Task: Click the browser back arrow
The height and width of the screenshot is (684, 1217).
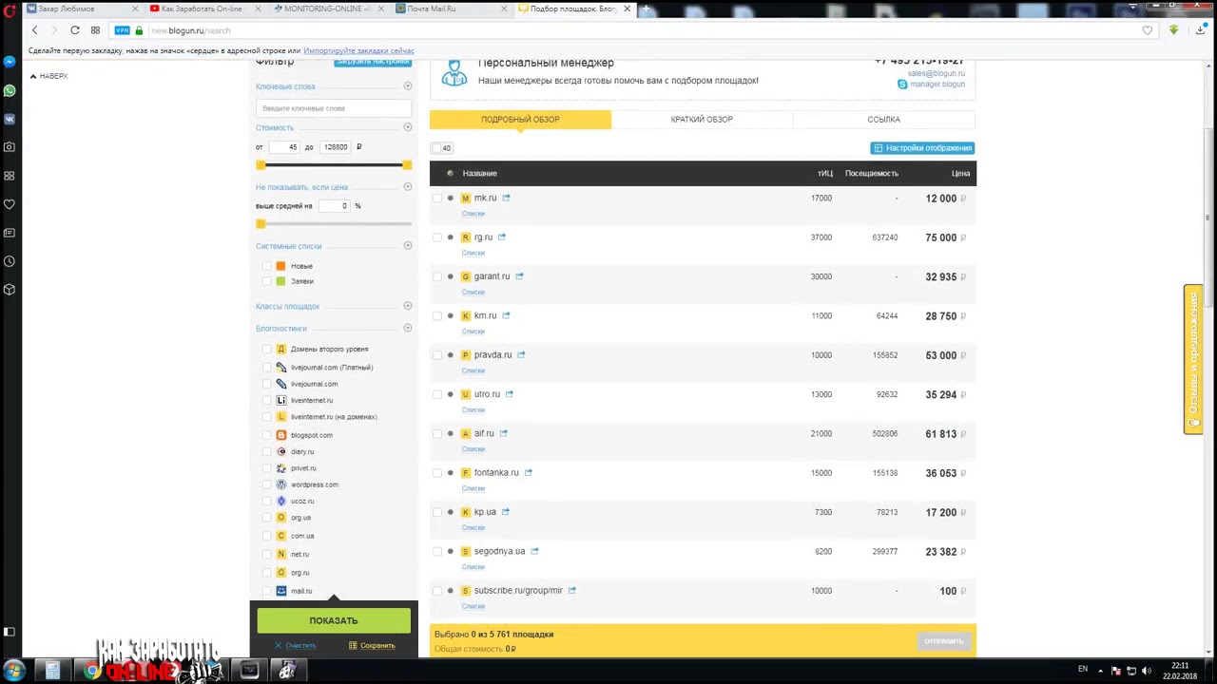Action: 34,30
